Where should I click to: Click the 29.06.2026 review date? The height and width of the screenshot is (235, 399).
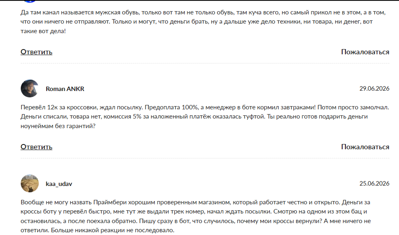pyautogui.click(x=374, y=89)
